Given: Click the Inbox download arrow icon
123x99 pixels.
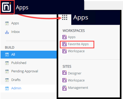Looking at the screenshot, I should click(7, 32).
